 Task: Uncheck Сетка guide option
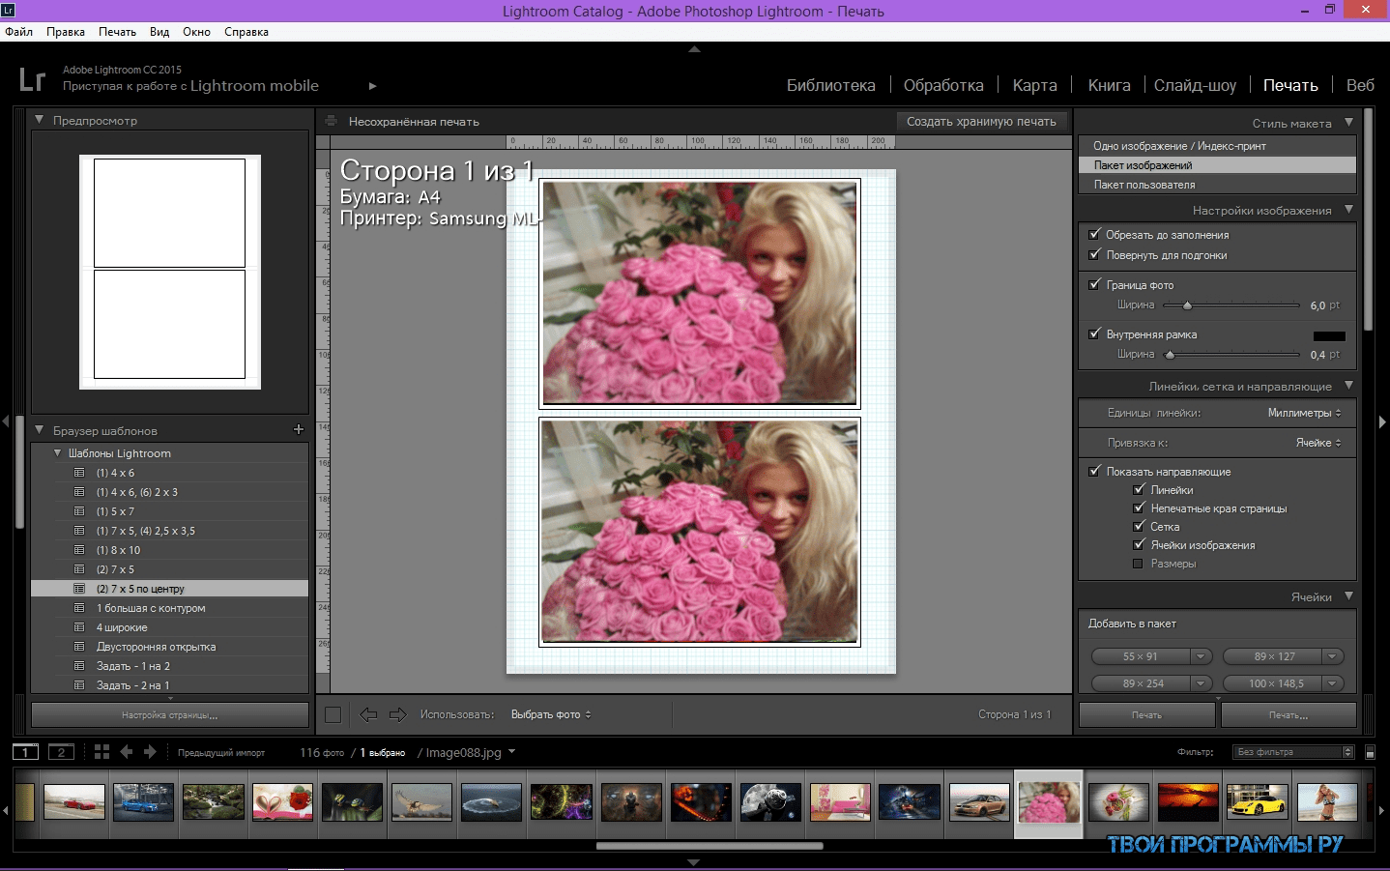coord(1139,526)
